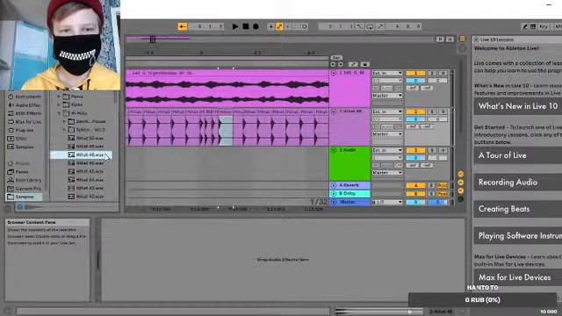
Task: Fold track 1 with its unfold button
Action: coord(334,73)
